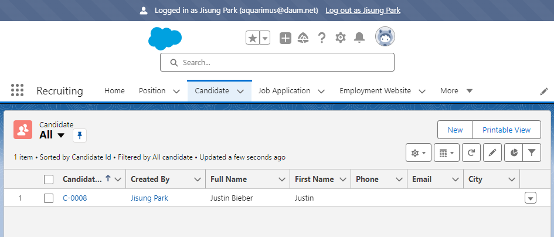This screenshot has width=554, height=237.
Task: Open City column actions chevron
Action: [512, 180]
